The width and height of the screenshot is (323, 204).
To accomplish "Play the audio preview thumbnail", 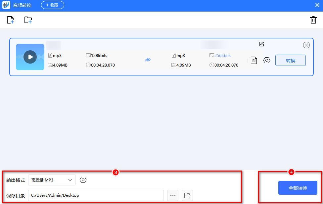I will (x=30, y=57).
